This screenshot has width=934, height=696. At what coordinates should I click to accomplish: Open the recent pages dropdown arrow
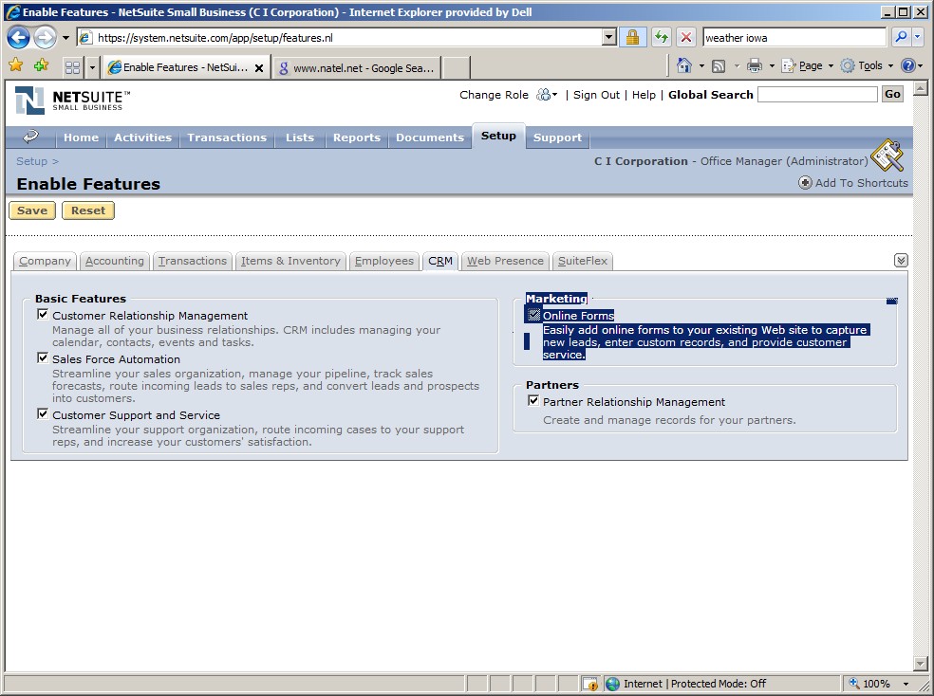[65, 38]
